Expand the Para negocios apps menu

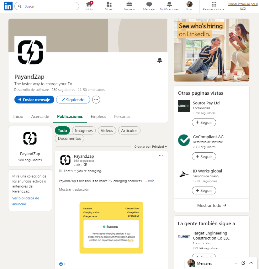[x=214, y=6]
